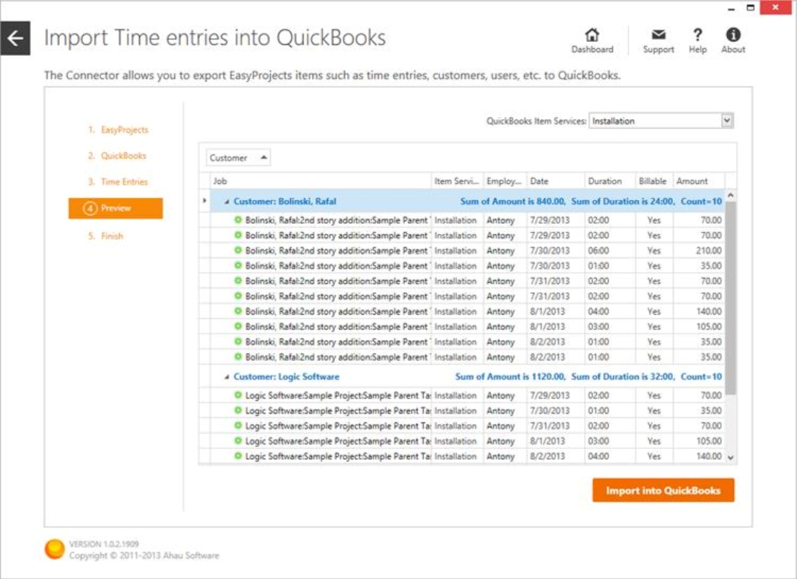Go to step 2 QuickBooks

pos(117,155)
